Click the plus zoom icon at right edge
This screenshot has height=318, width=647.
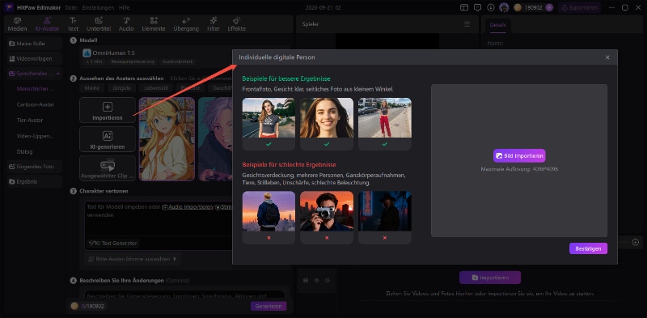636,243
